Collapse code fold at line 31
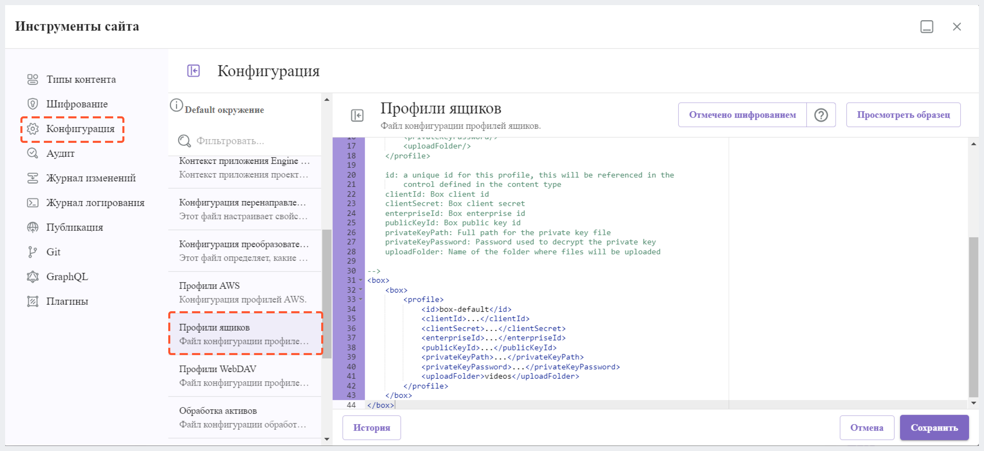Viewport: 984px width, 451px height. [x=361, y=280]
